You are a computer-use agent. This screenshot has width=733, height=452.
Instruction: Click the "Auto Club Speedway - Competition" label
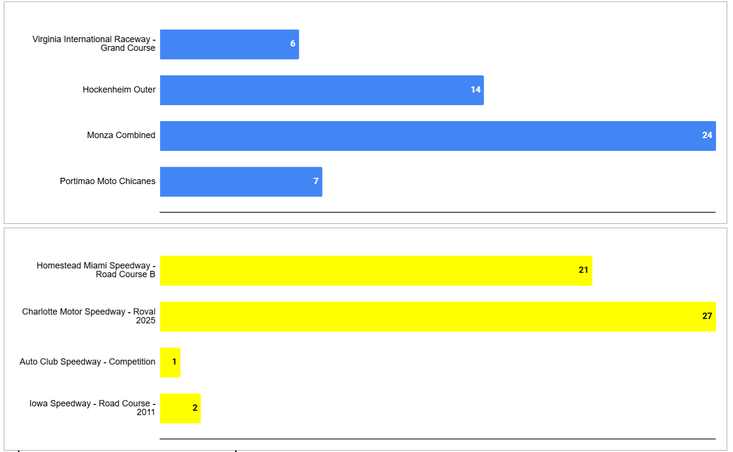87,362
